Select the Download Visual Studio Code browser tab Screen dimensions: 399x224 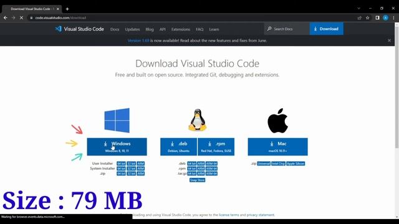point(31,9)
